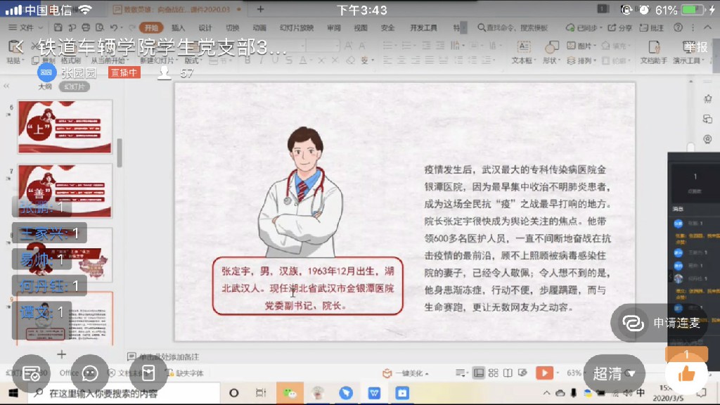
Task: Click the 分享 share button
Action: tap(620, 27)
